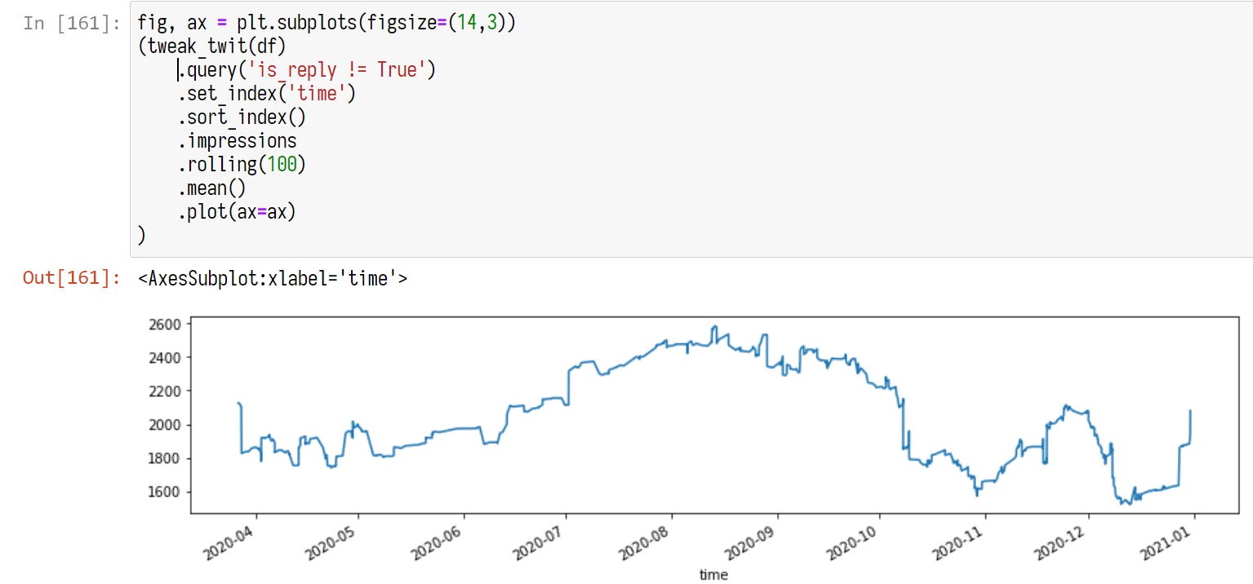Click the .plot(ax=ax) line

coord(238,212)
